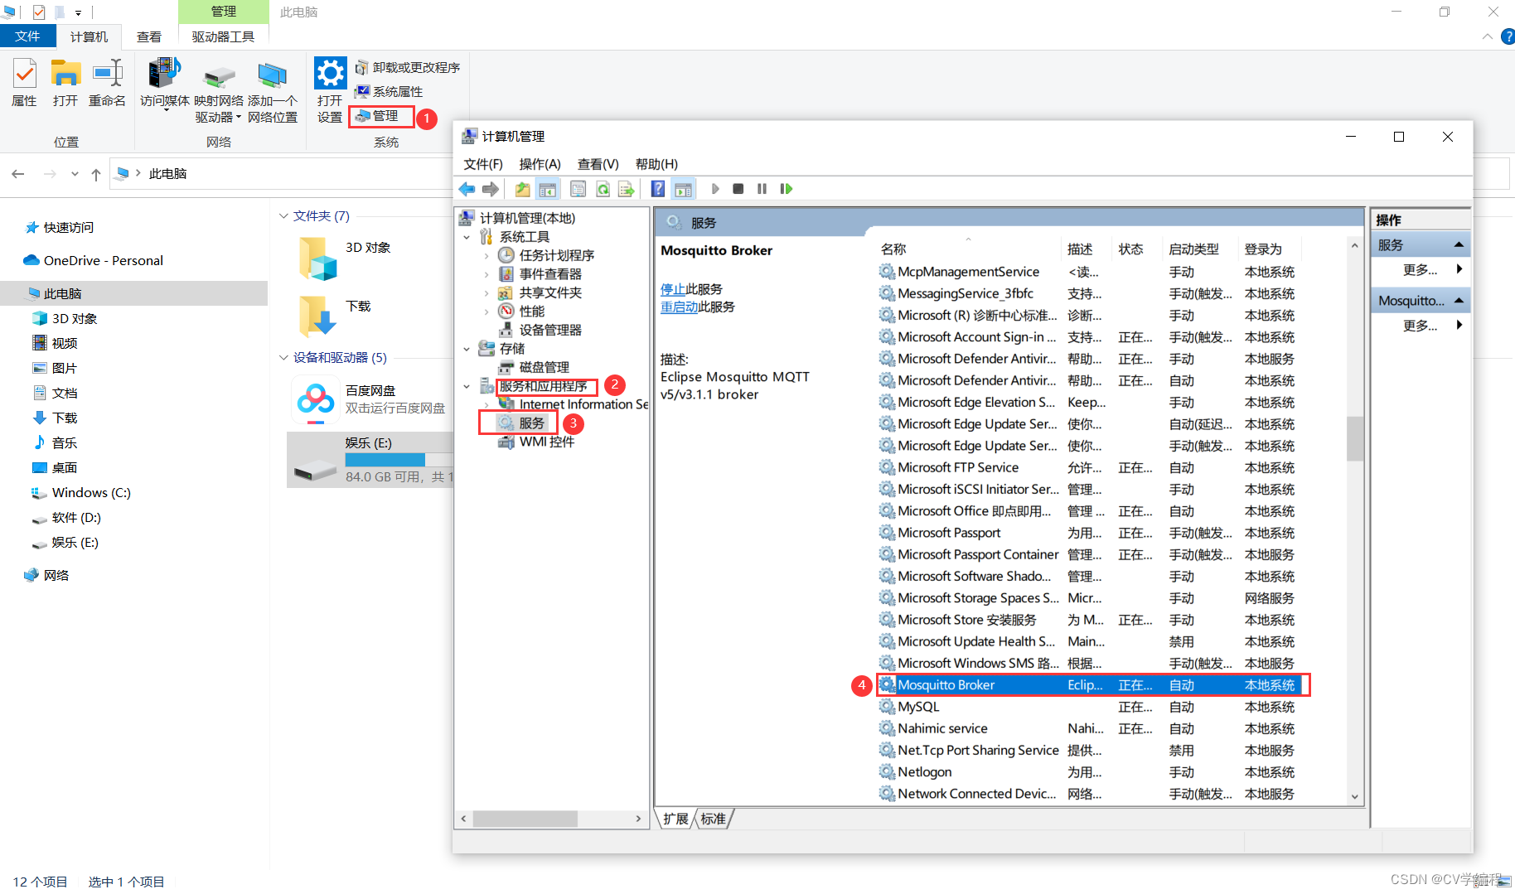Switch to the Drive Tools ribbon tab
1515x894 pixels.
(x=223, y=36)
